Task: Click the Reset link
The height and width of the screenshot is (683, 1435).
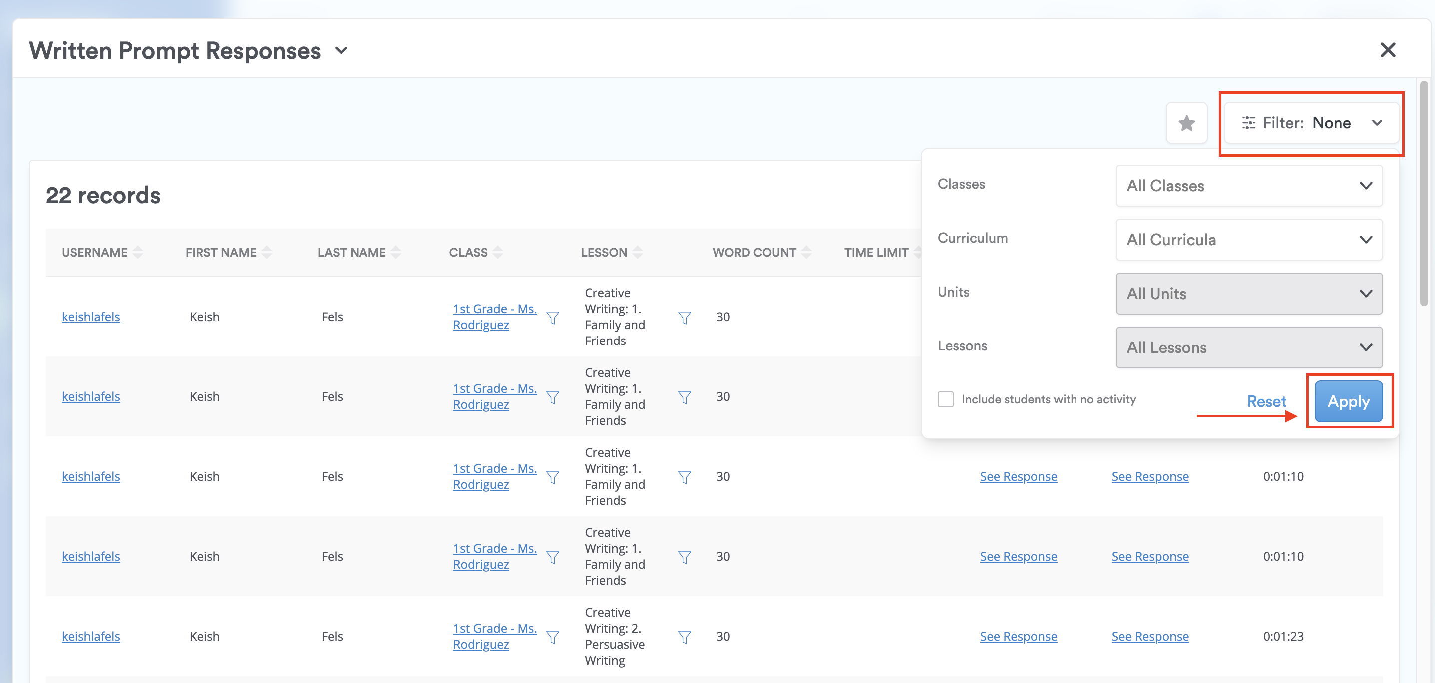Action: point(1266,402)
